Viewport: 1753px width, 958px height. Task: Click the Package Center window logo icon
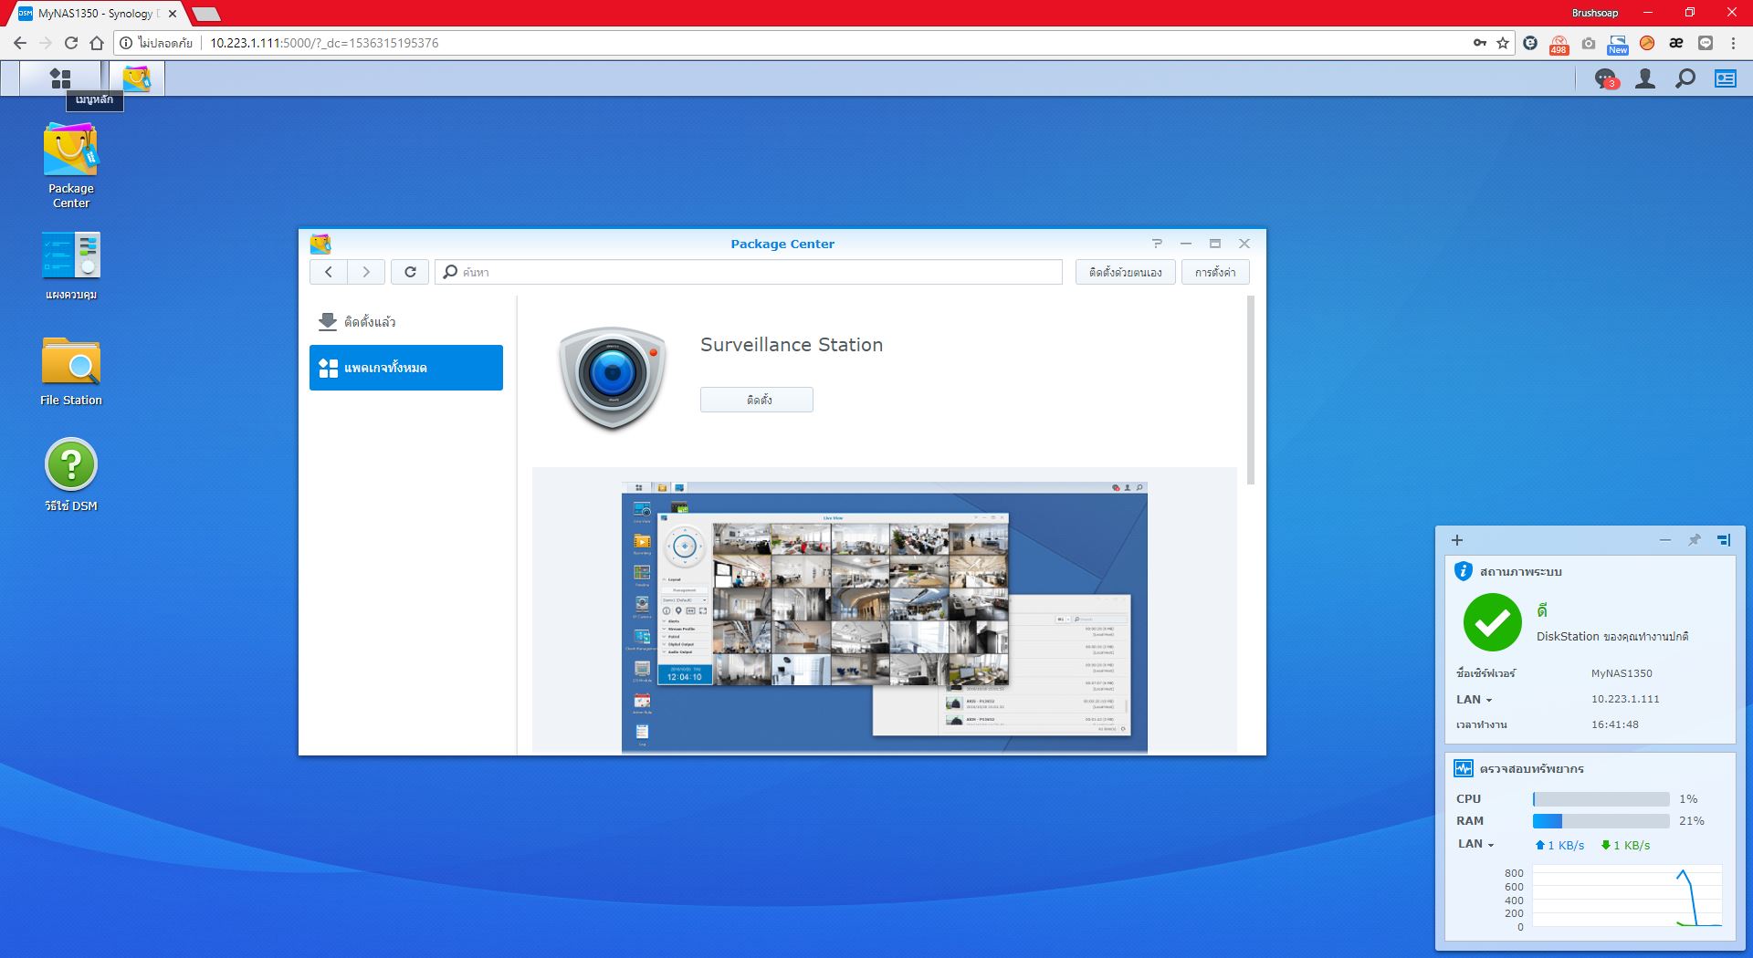tap(320, 244)
